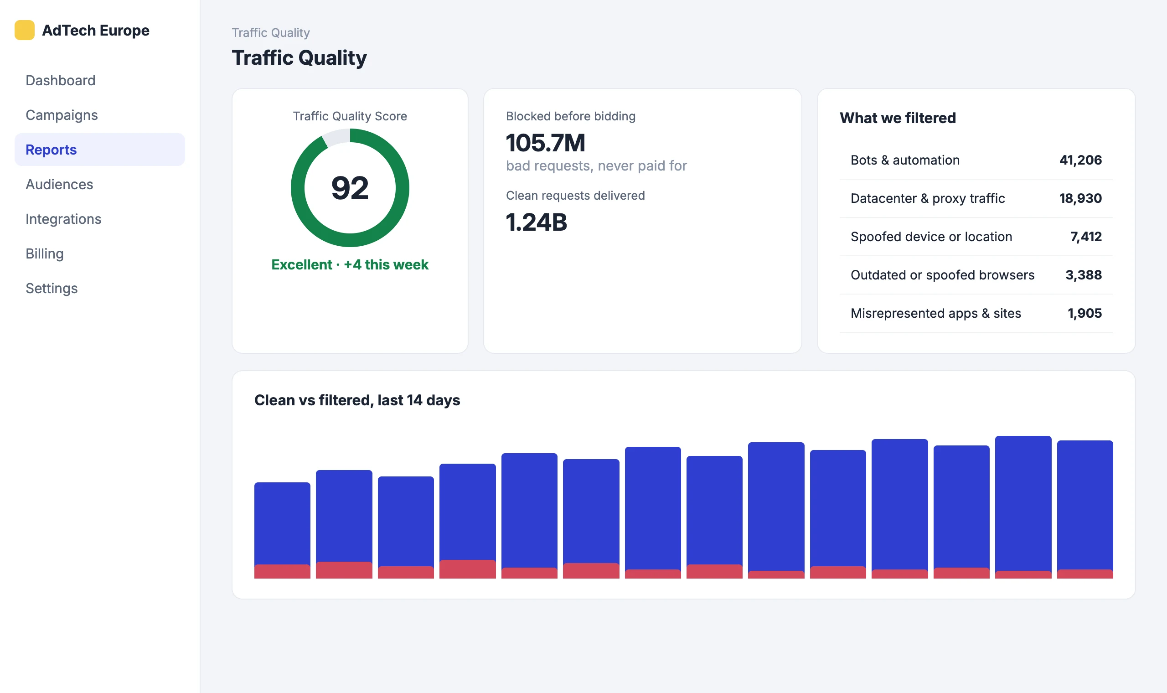Select the Bots & automation row
The width and height of the screenshot is (1167, 693).
pos(976,160)
